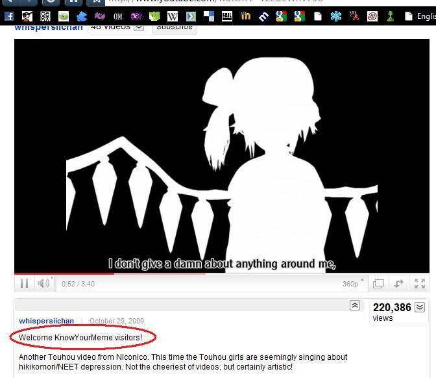Enter fullscreen video mode
The height and width of the screenshot is (378, 436).
click(419, 284)
